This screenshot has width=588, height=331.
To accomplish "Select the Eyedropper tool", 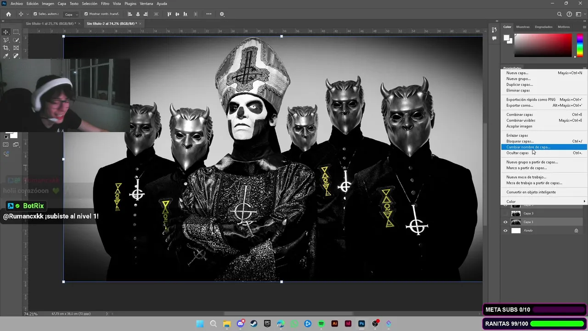I will click(6, 56).
